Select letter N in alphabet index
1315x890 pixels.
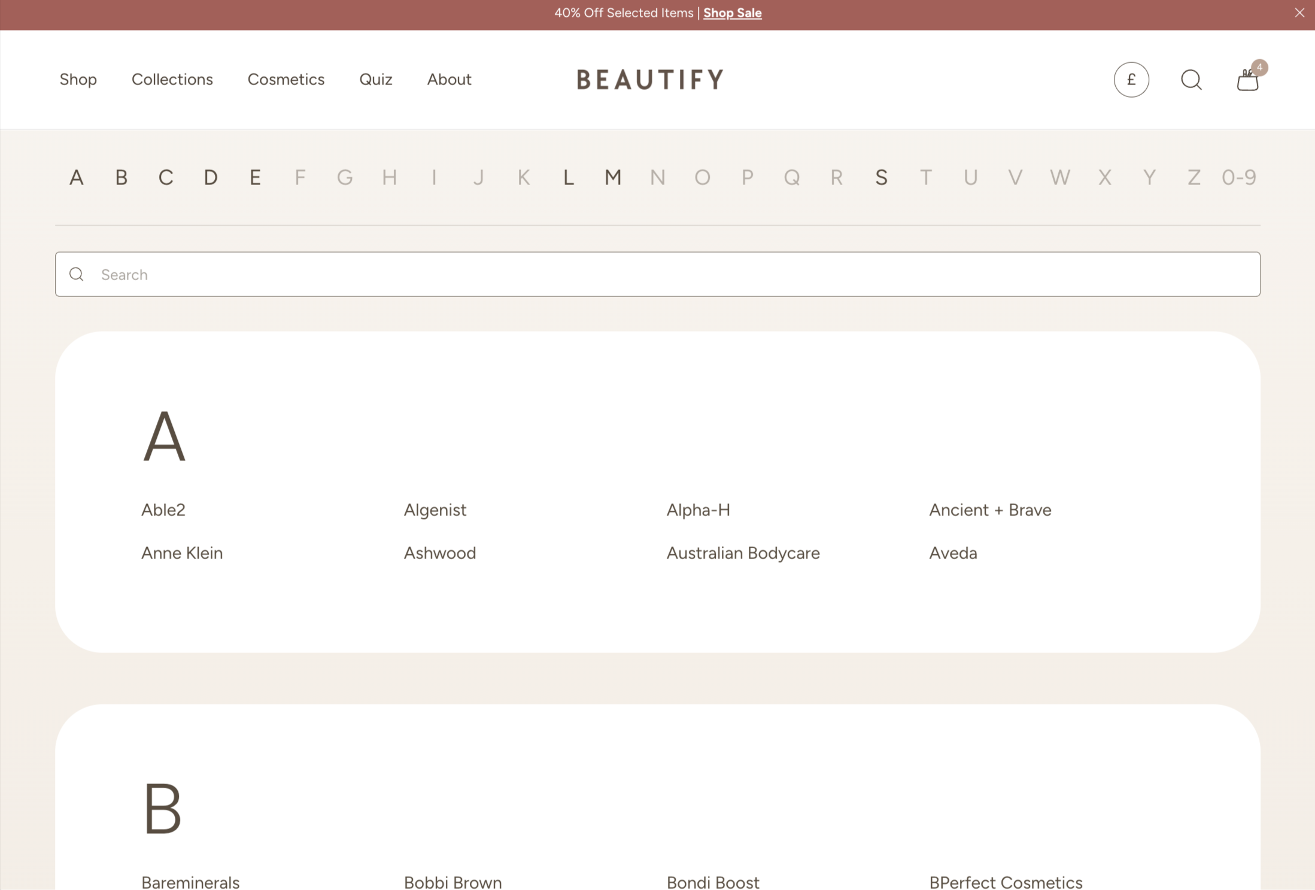[x=658, y=177]
